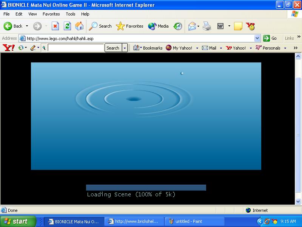Open the Search pane magnifier button
Viewport: 302px width, 227px height.
[100, 26]
